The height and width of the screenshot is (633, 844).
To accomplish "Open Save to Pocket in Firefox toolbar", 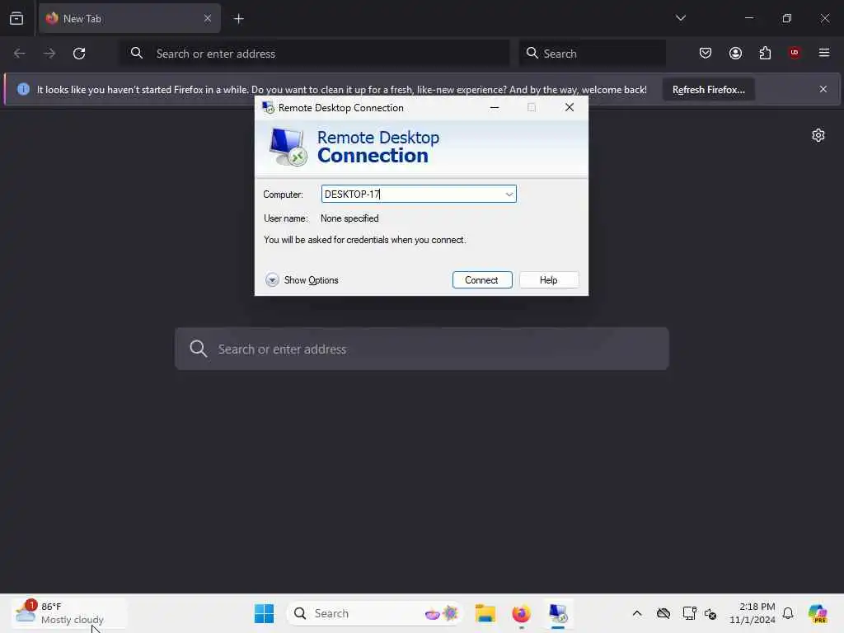I will pyautogui.click(x=706, y=54).
